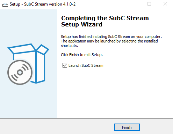
Task: Click the 'Completing the SubC Stream Setup Wizard' heading
Action: point(105,21)
